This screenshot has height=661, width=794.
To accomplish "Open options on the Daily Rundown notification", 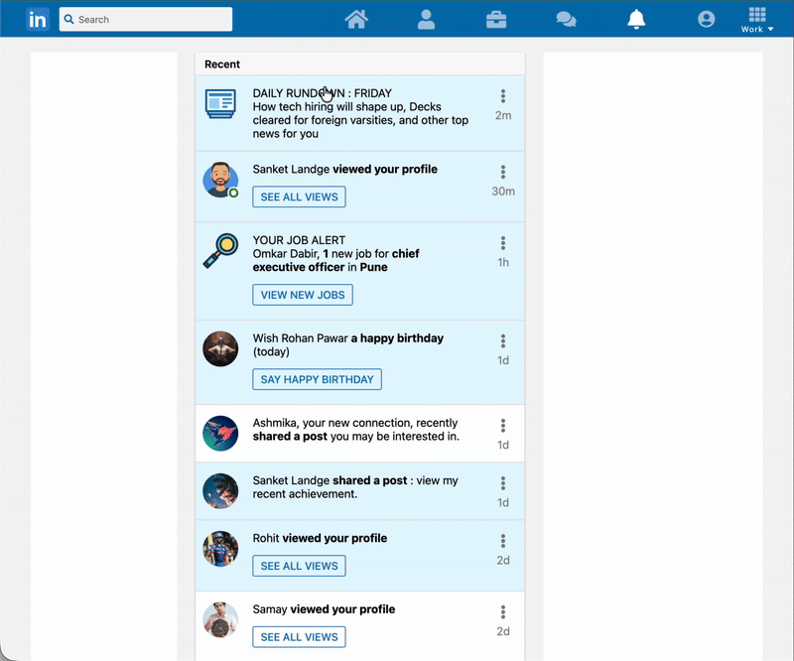I will pos(503,92).
